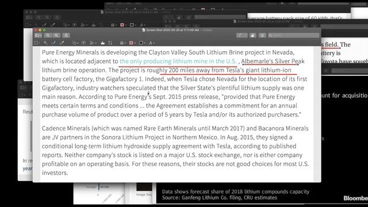The image size is (368, 207).
Task: Open Text Style dropdown in front window
Action: 152,43
